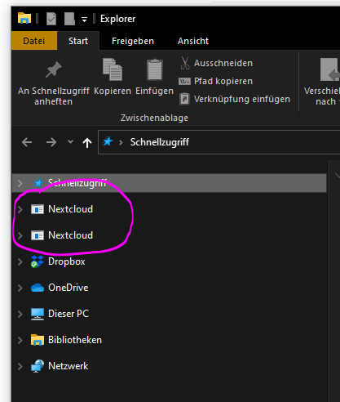Screen dimensions: 340x402
Task: Open Dieser PC in navigation pane
Action: click(68, 314)
